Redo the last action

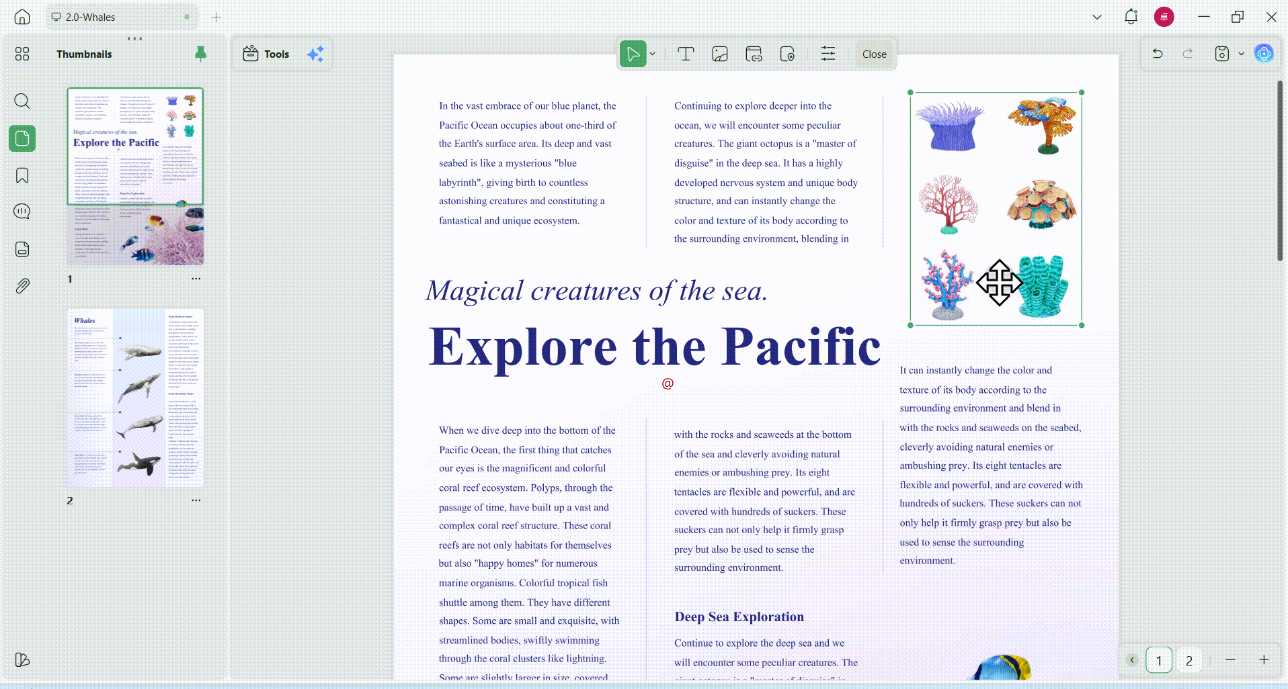(x=1188, y=54)
